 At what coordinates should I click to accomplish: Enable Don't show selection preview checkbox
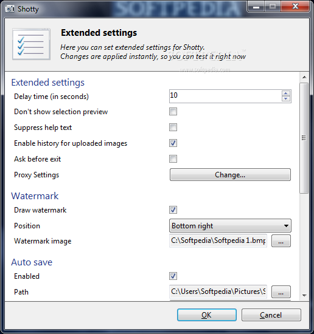(173, 111)
